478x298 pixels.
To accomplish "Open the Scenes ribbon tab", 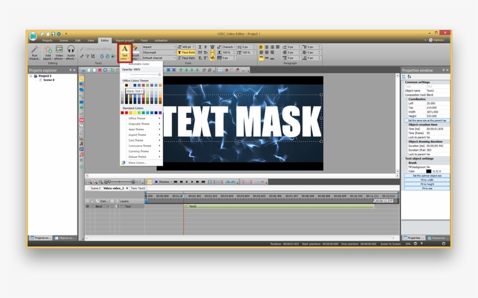I will (64, 40).
